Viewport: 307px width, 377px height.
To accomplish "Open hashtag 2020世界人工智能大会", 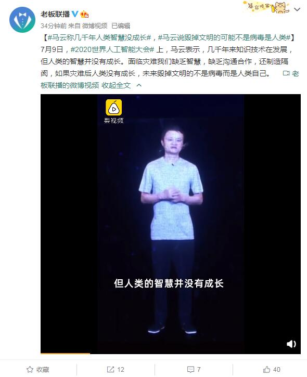I will point(112,49).
